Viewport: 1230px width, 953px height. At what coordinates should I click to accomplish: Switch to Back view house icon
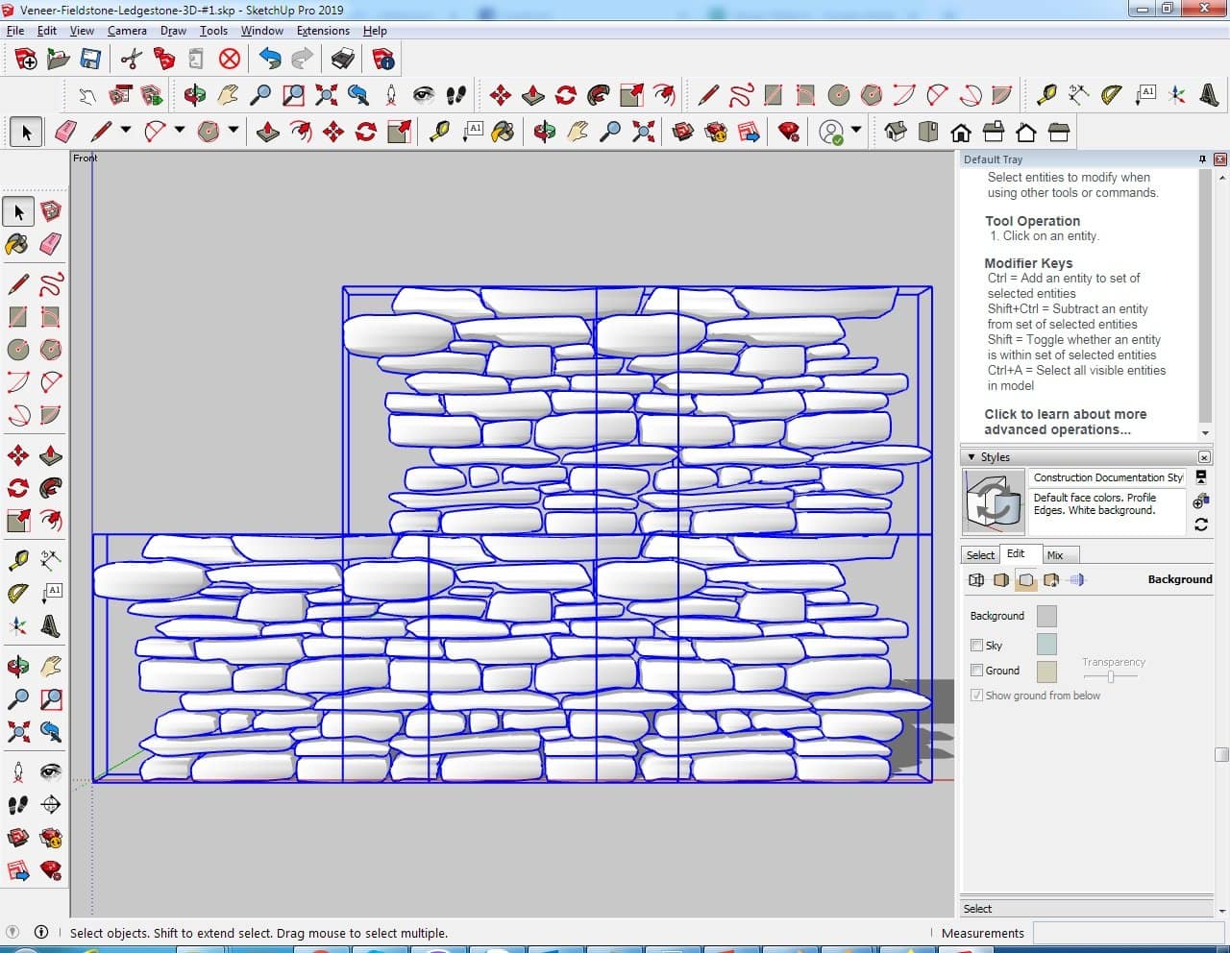coord(1025,132)
